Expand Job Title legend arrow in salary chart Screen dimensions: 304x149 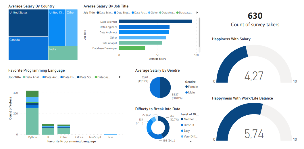pos(197,13)
